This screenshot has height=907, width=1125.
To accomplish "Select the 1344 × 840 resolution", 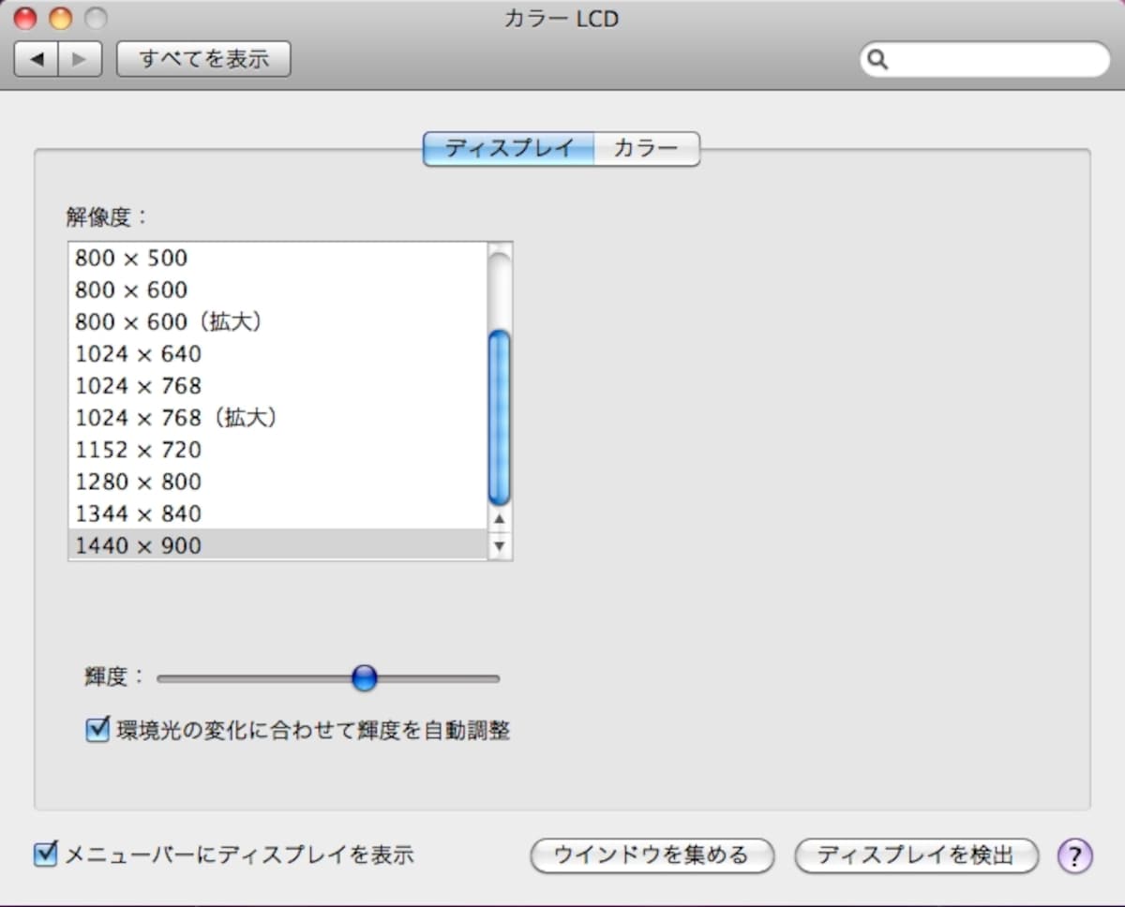I will tap(277, 513).
